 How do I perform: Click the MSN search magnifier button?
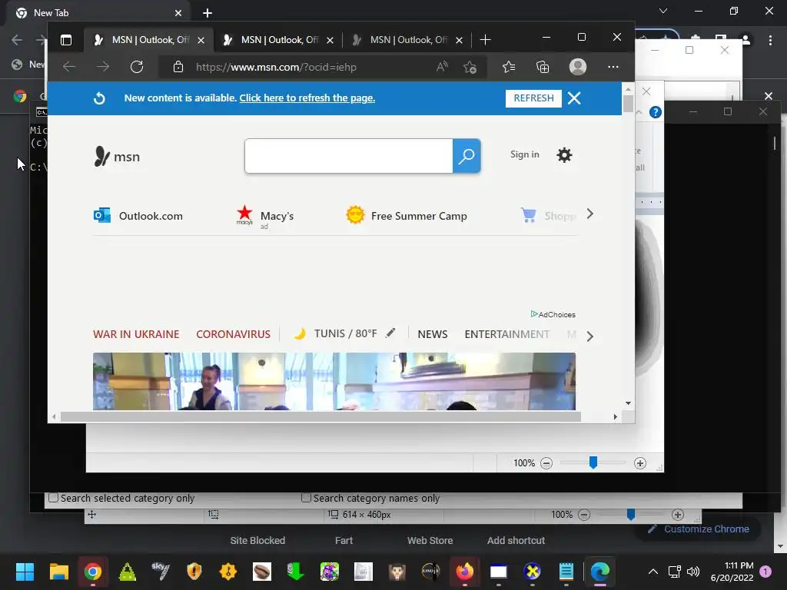[x=467, y=156]
